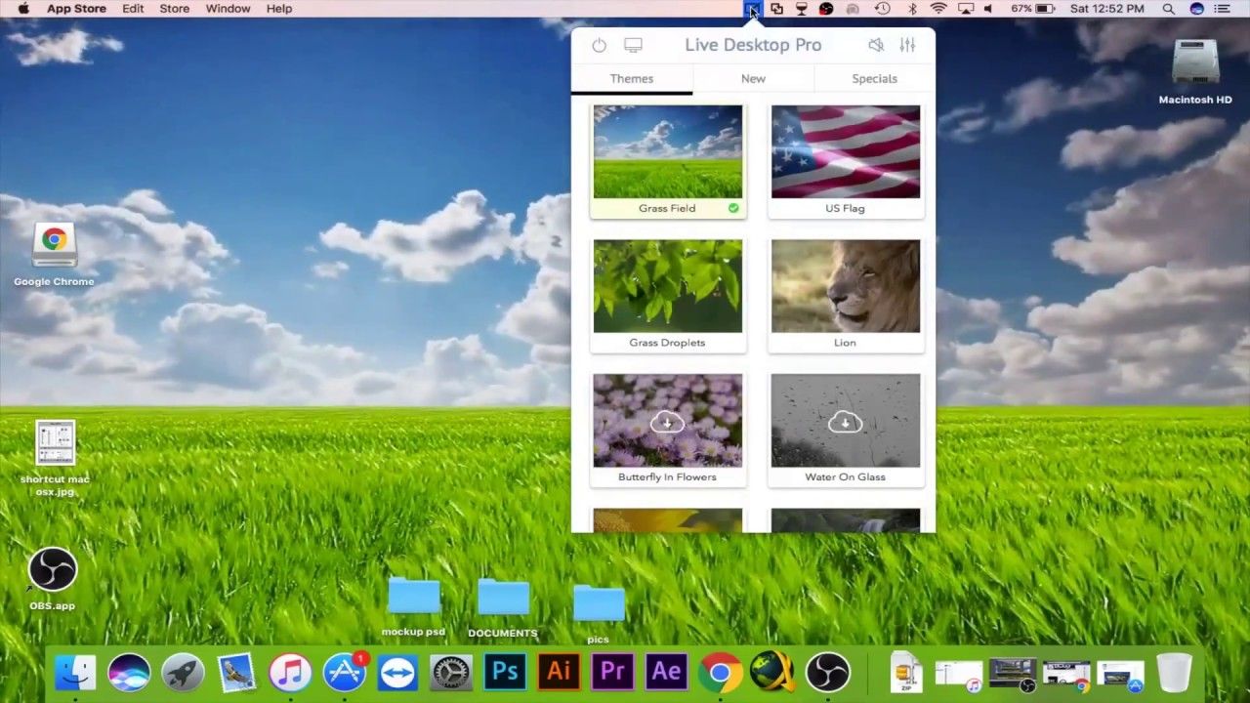Viewport: 1250px width, 703px height.
Task: Select the Lion theme thumbnail
Action: (845, 286)
